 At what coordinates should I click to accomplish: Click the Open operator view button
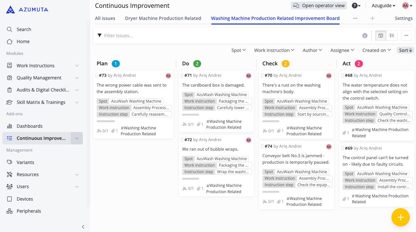click(x=319, y=6)
